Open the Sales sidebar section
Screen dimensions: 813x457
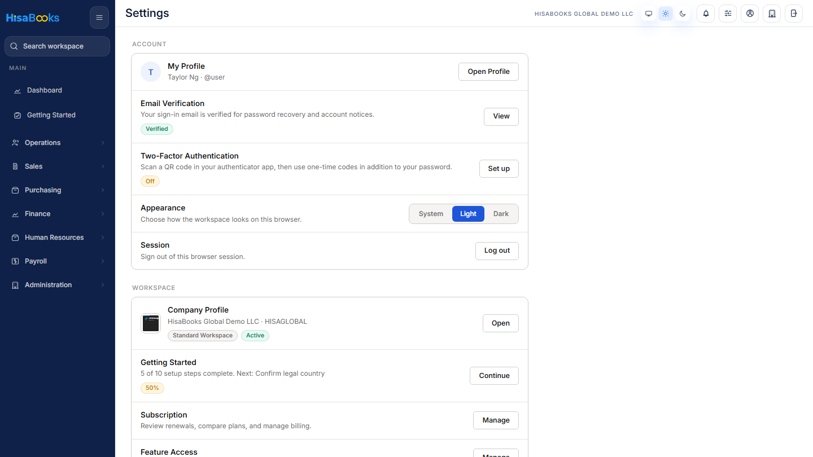coord(58,166)
